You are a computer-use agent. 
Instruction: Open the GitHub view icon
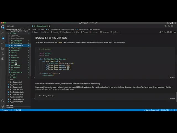point(3,59)
